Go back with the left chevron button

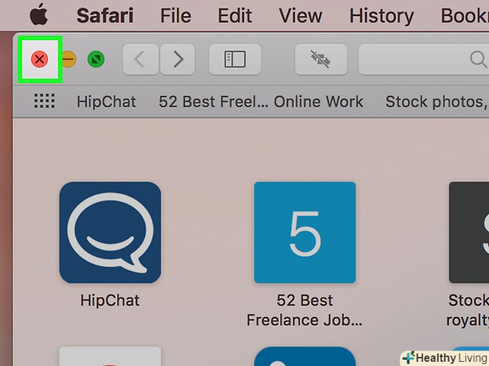(140, 59)
